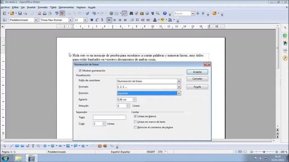The width and height of the screenshot is (289, 162).
Task: Justify the text alignment
Action: 125,20
